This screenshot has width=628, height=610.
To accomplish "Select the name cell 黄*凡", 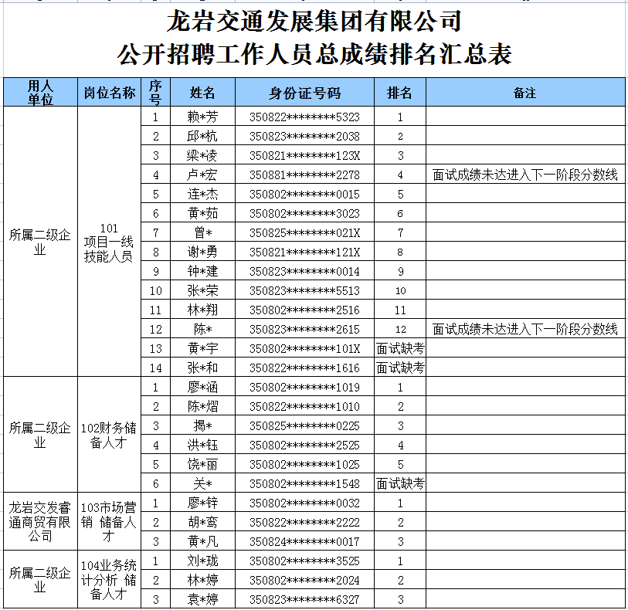I will pos(202,541).
